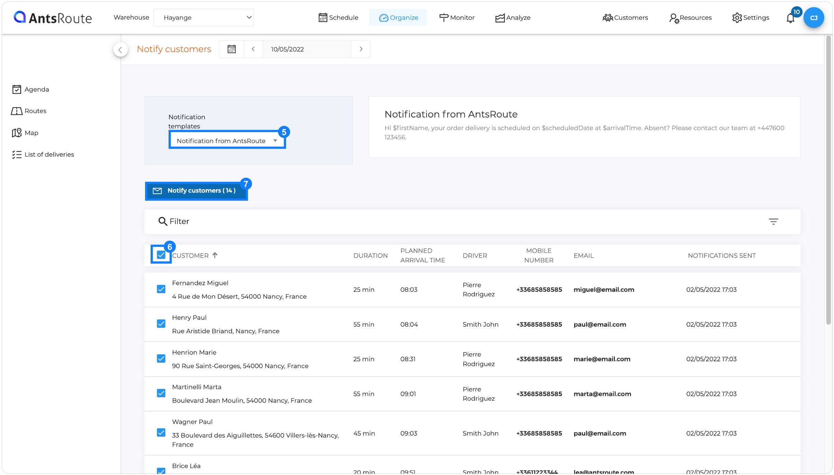Go to the Monitor tab
Image resolution: width=834 pixels, height=475 pixels.
pyautogui.click(x=457, y=17)
